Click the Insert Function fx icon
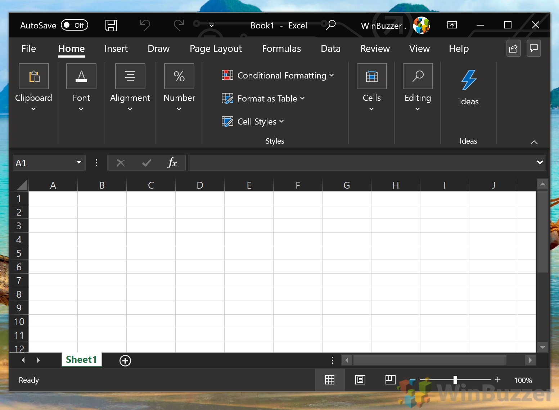This screenshot has height=410, width=559. point(172,163)
